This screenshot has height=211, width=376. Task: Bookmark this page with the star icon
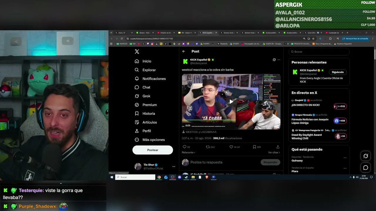pos(313,39)
